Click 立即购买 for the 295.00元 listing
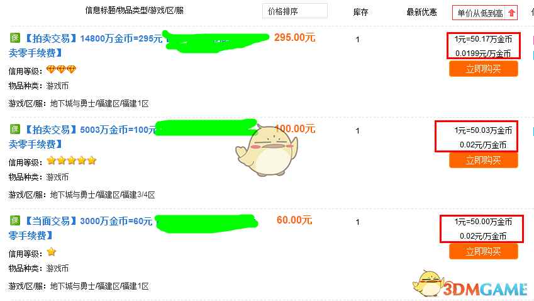The image size is (534, 301). [x=484, y=69]
